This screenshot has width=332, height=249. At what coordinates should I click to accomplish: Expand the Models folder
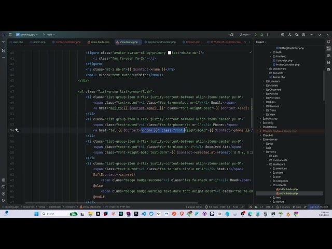(x=264, y=85)
